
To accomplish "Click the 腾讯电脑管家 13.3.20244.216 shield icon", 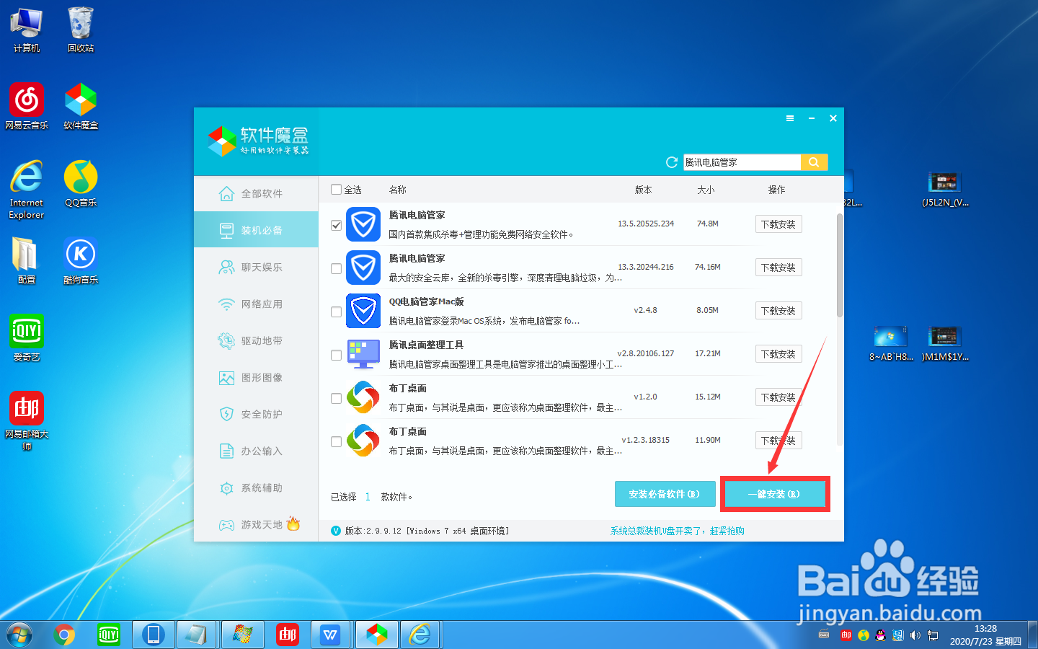I will (363, 268).
